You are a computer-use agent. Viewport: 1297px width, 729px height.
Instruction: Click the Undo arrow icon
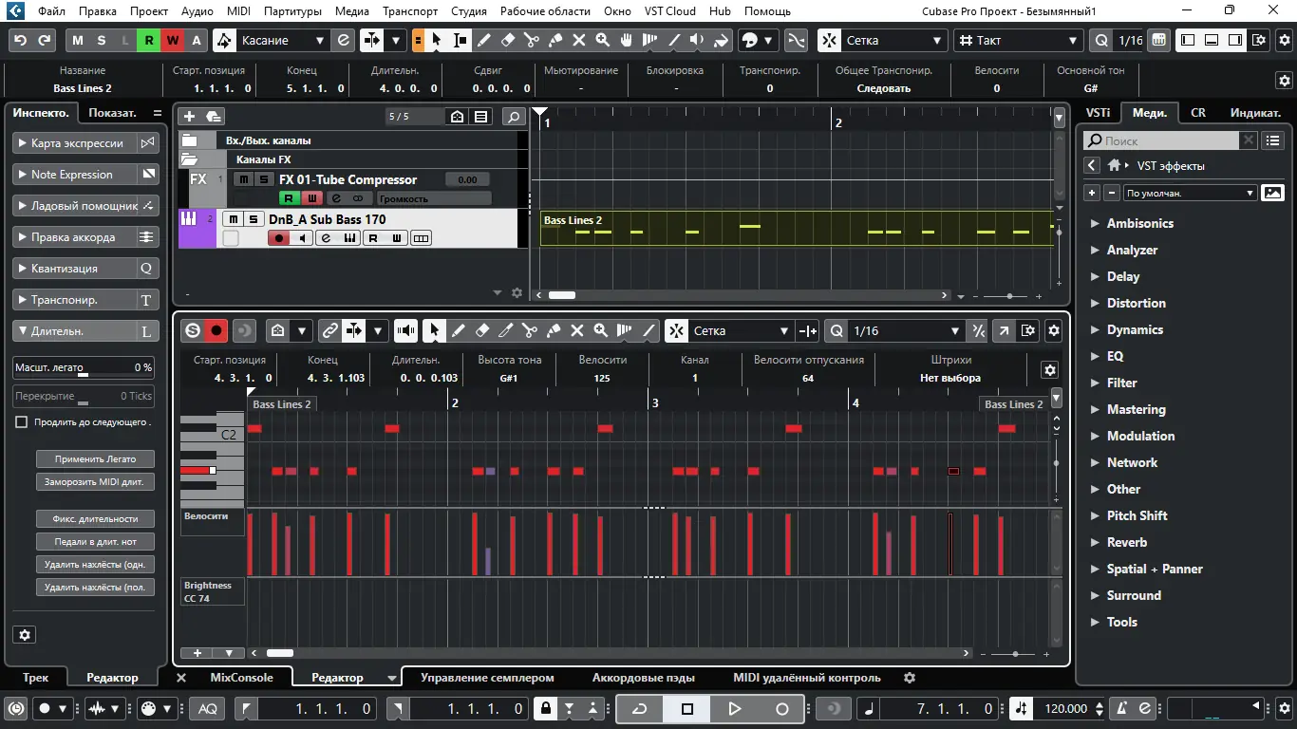(x=21, y=41)
